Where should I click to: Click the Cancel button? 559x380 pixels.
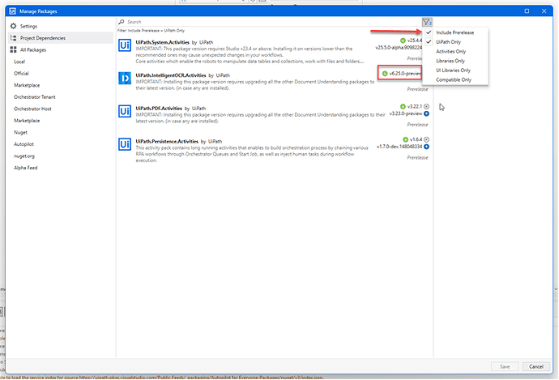point(536,366)
